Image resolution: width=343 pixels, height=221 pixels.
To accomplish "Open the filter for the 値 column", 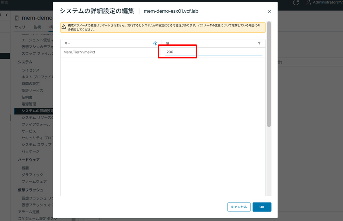I will click(259, 43).
